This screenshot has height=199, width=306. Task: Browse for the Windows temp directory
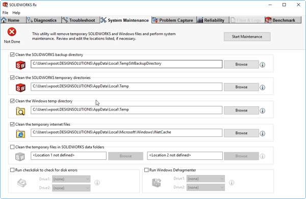241,110
